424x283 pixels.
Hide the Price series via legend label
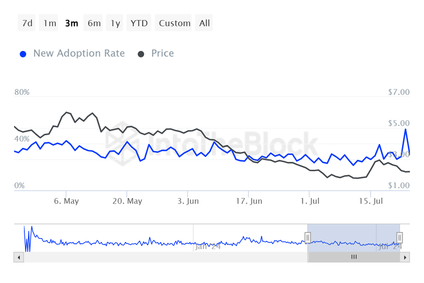pos(163,53)
